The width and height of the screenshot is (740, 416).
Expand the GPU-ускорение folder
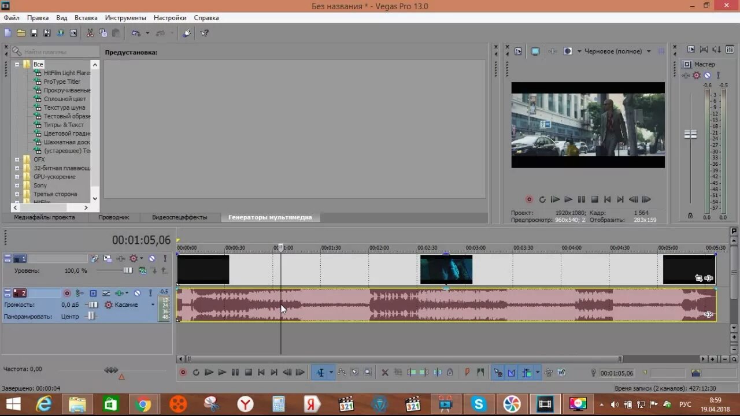(x=17, y=177)
